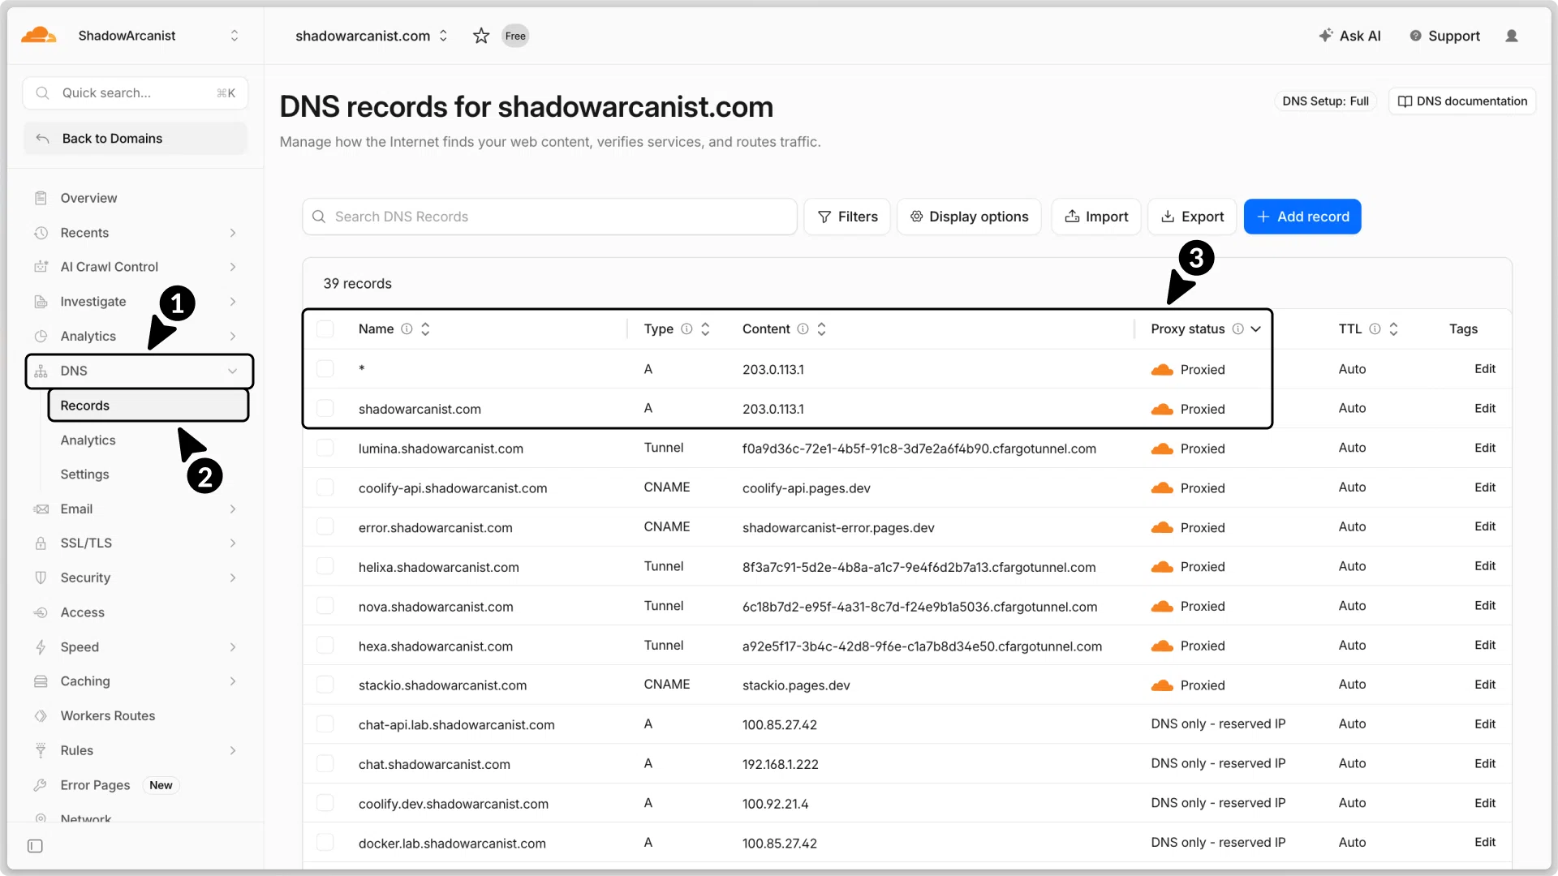Expand the Email sidebar section
This screenshot has width=1558, height=876.
[x=233, y=509]
